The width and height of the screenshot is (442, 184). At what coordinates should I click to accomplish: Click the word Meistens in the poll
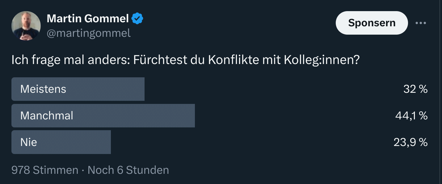coord(43,89)
